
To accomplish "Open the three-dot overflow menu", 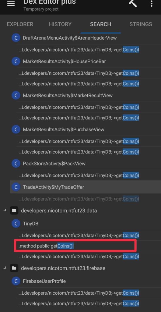I will [152, 3].
